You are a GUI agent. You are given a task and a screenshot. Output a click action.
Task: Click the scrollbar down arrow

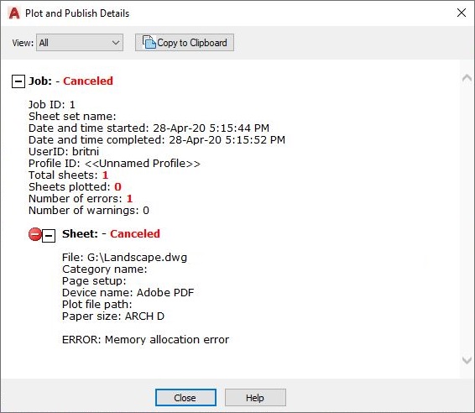point(467,360)
